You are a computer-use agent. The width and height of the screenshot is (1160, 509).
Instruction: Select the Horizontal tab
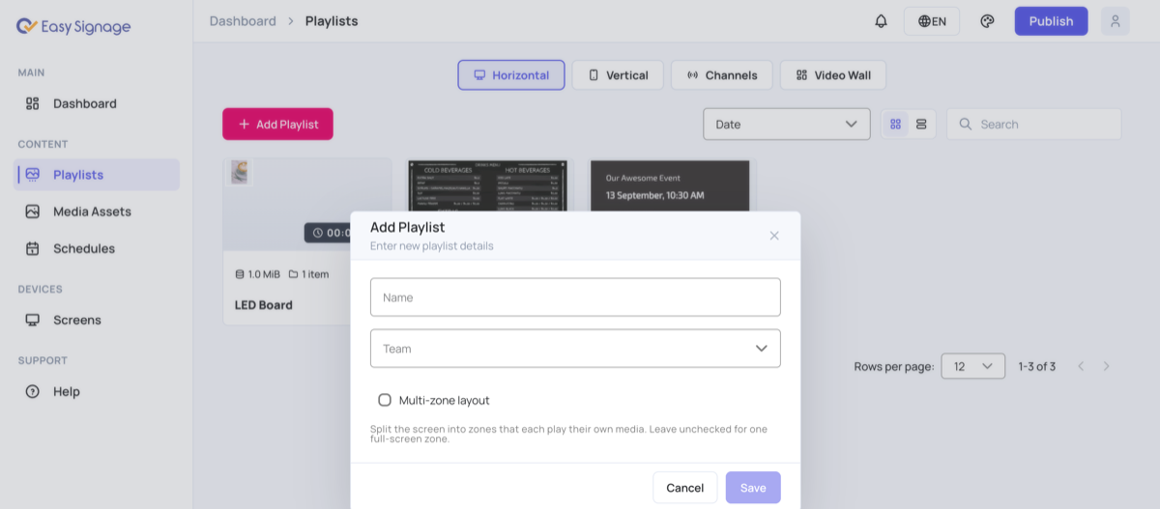511,75
